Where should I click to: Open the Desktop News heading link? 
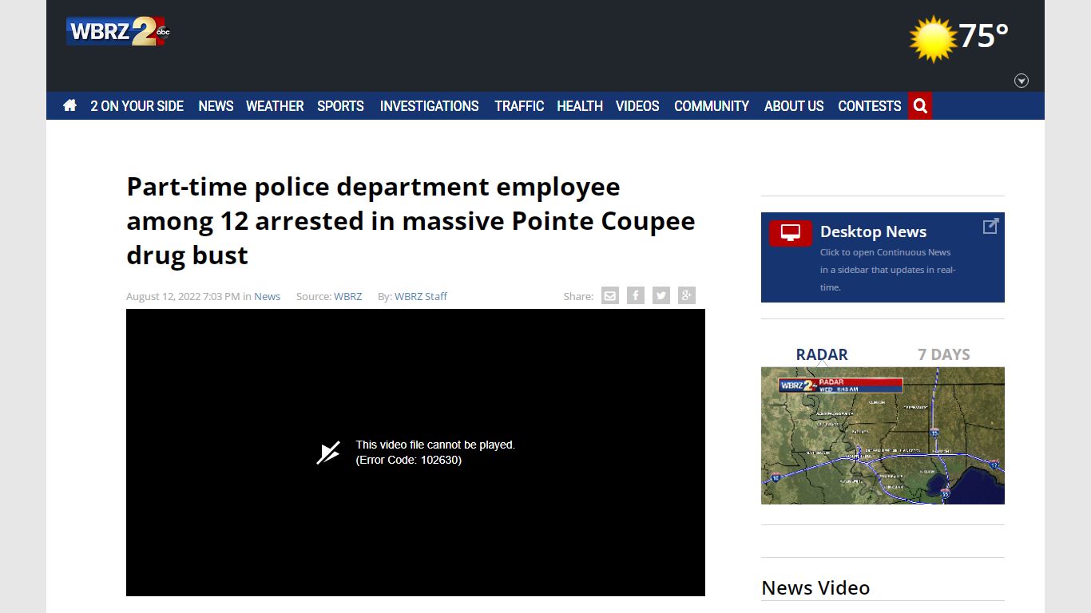click(x=873, y=231)
